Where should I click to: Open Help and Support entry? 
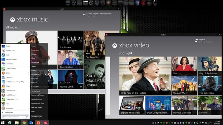(37, 107)
